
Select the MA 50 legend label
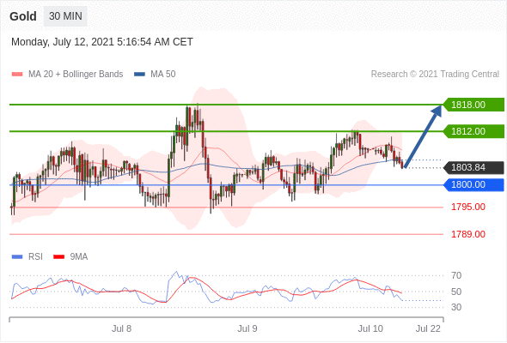tap(163, 75)
